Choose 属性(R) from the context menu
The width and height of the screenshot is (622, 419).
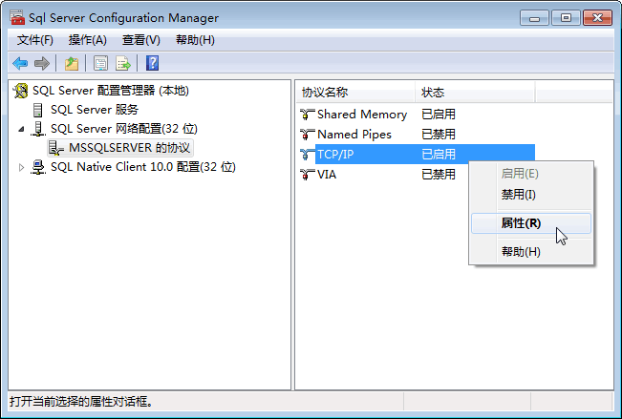531,223
